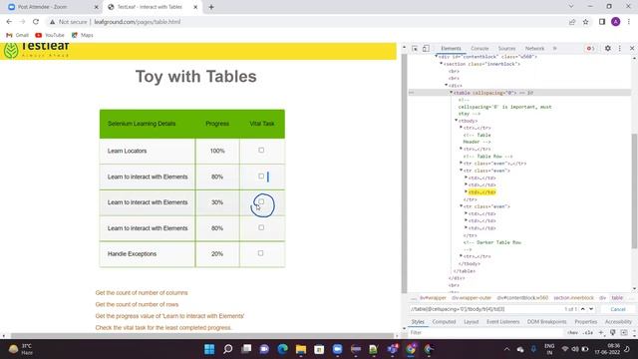Open the Gmail bookmark
This screenshot has width=638, height=359.
click(18, 36)
